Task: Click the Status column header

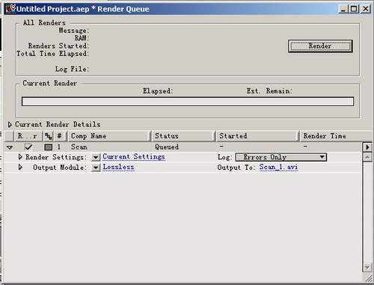Action: point(183,136)
